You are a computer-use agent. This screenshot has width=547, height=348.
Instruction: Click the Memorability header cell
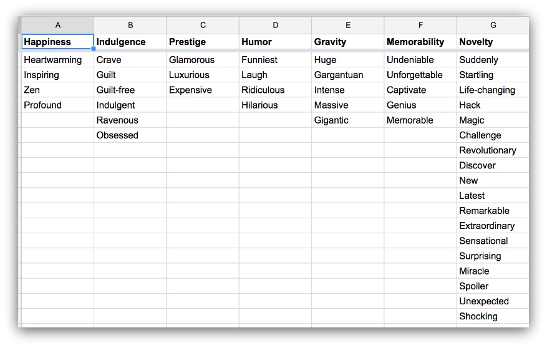[x=420, y=42]
